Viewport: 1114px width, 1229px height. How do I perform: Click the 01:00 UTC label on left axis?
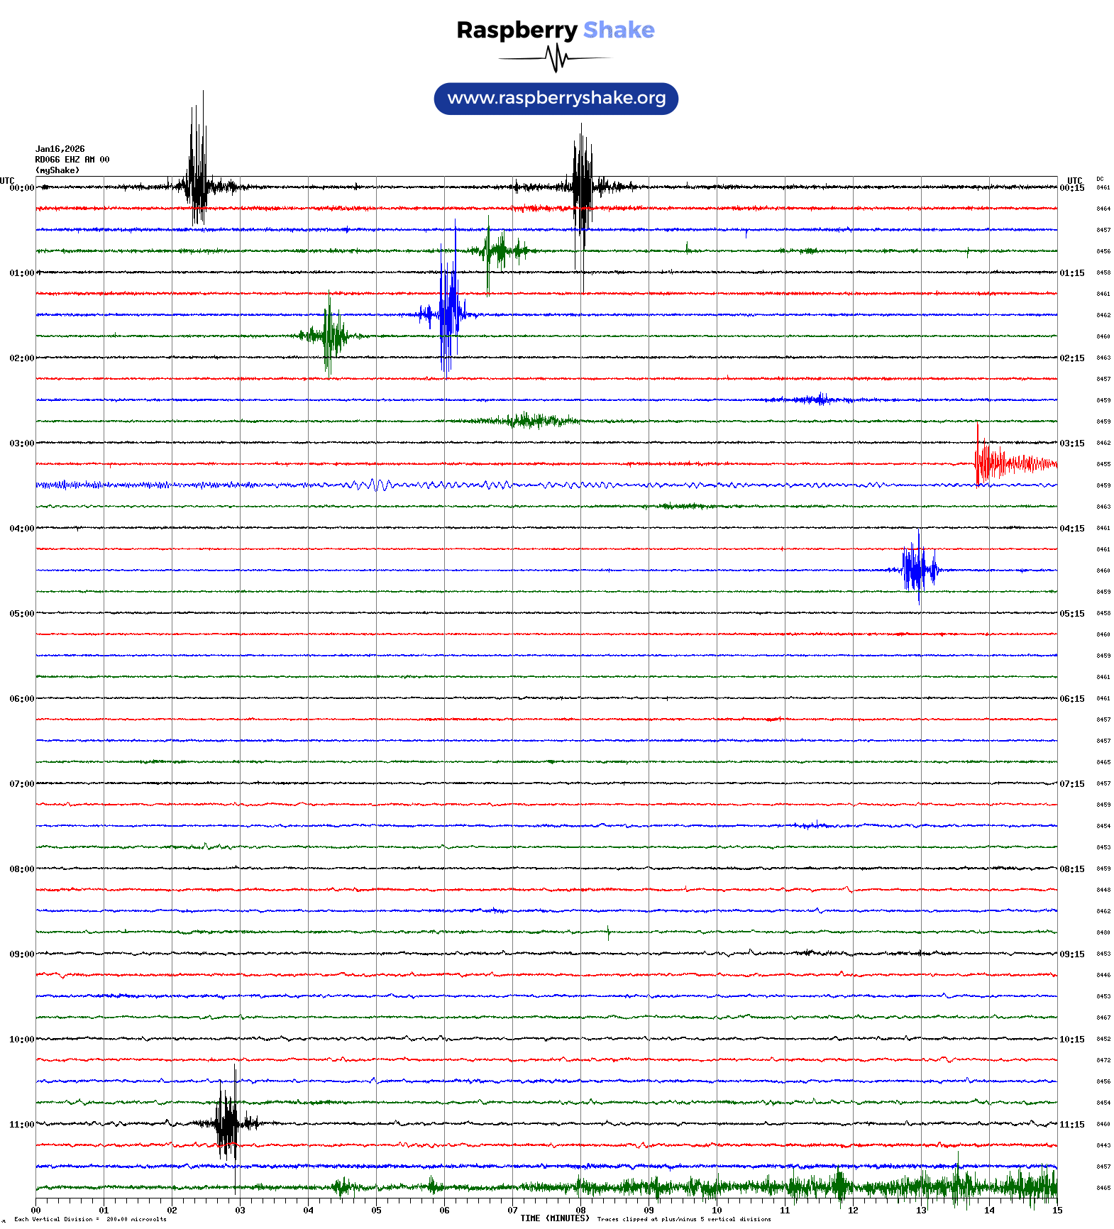coord(21,273)
